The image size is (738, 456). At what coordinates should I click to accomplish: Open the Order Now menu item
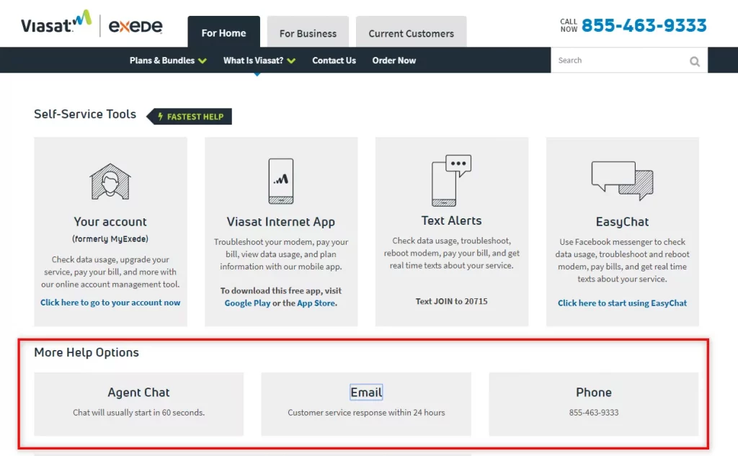click(394, 61)
